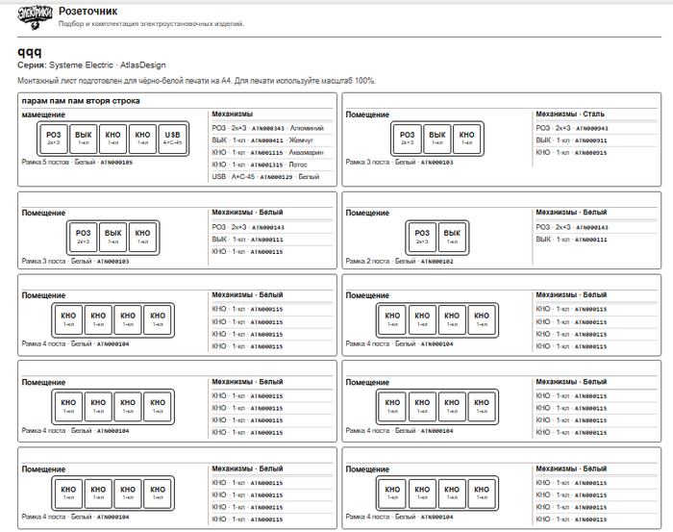Select the РОЗ 2к+3 tile in the 5-post frame

click(x=54, y=139)
